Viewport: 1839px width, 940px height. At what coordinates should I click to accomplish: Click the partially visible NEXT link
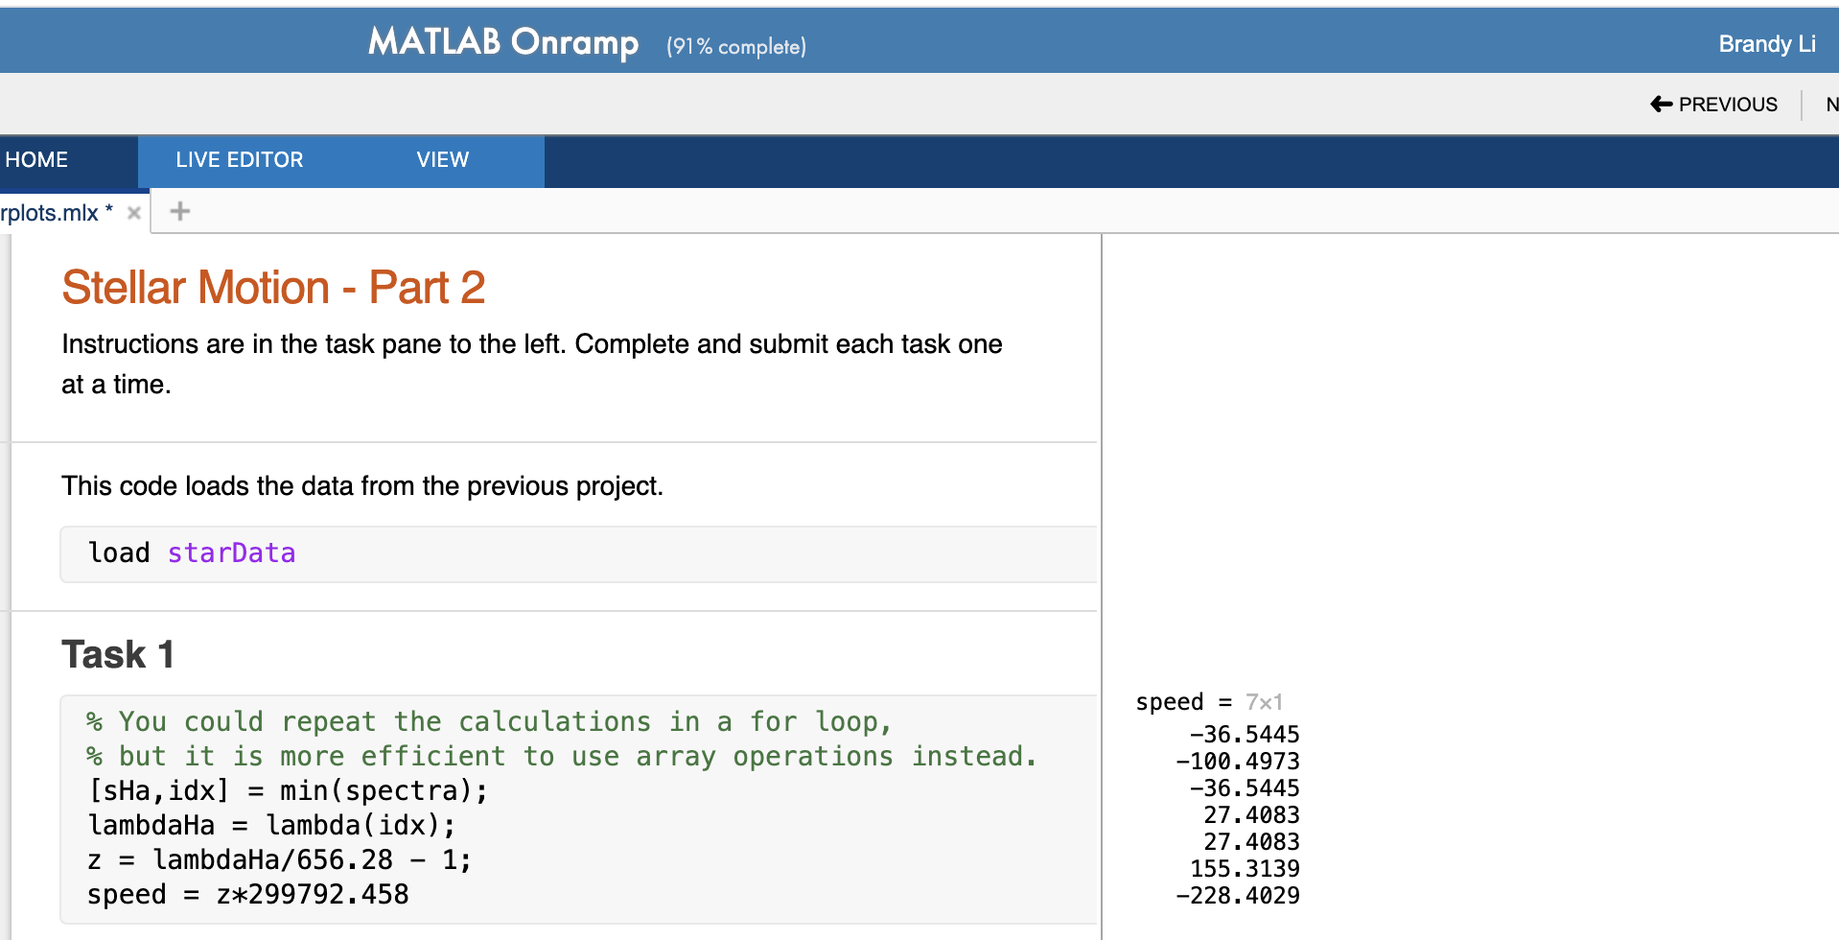click(x=1831, y=105)
